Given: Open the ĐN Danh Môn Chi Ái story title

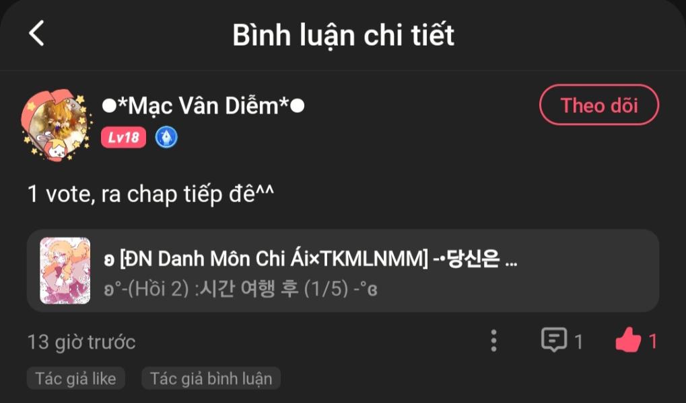Looking at the screenshot, I should pyautogui.click(x=310, y=259).
